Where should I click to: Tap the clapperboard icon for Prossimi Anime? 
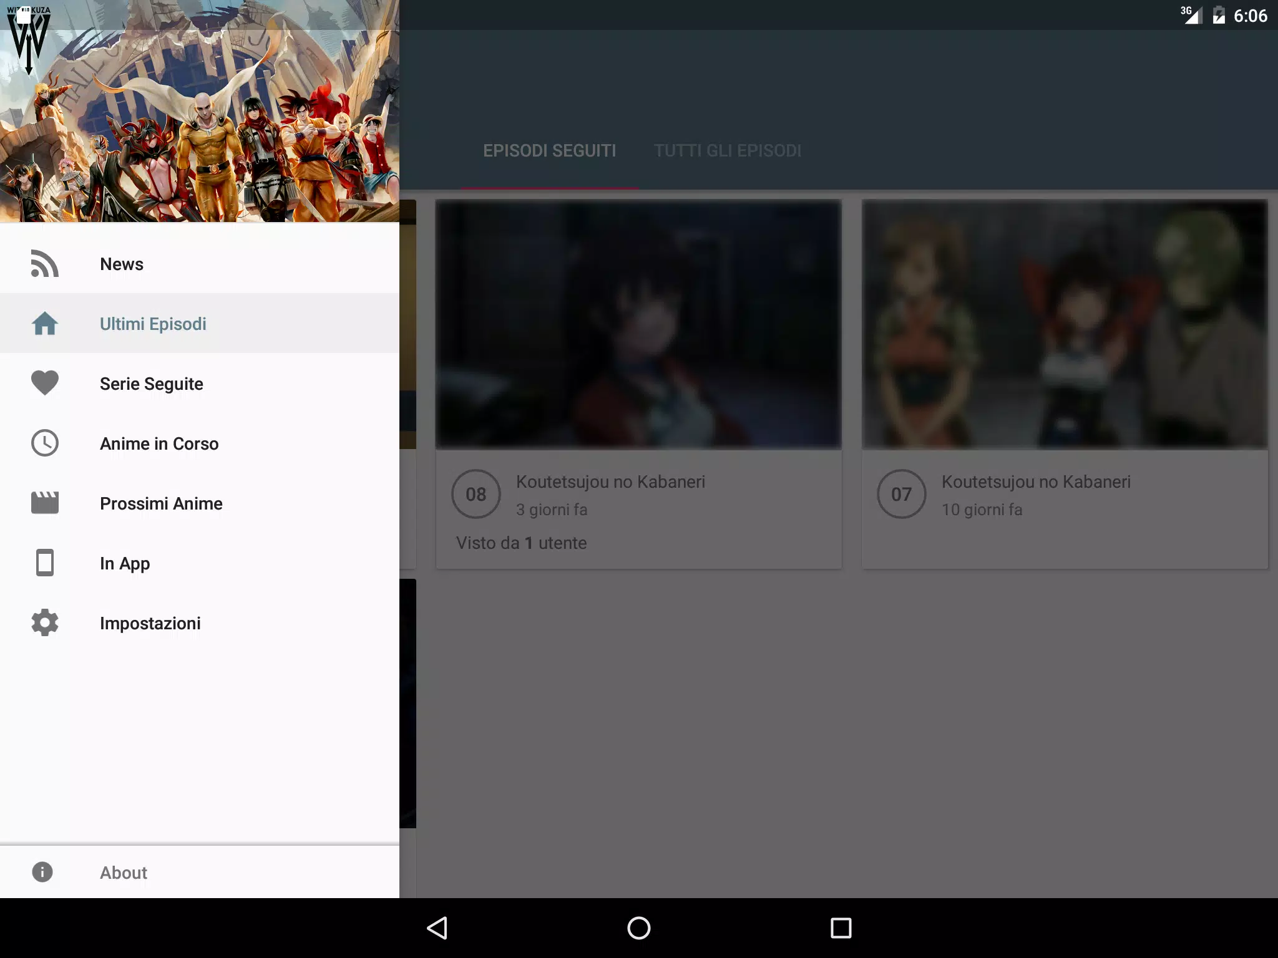point(45,503)
